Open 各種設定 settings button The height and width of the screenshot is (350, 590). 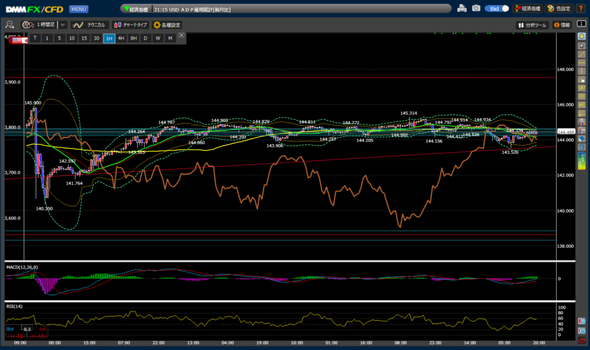[167, 25]
